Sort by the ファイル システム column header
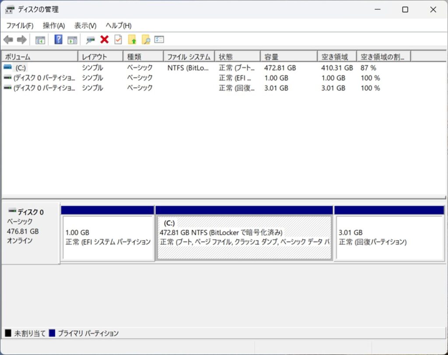Screen dimensions: 448x355 pyautogui.click(x=189, y=57)
